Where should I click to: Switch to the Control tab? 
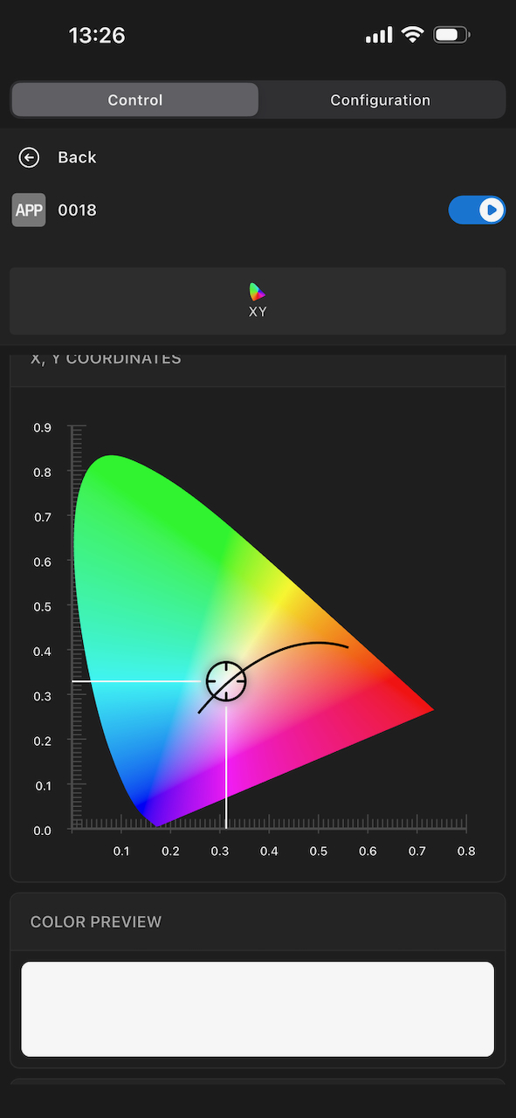[135, 100]
